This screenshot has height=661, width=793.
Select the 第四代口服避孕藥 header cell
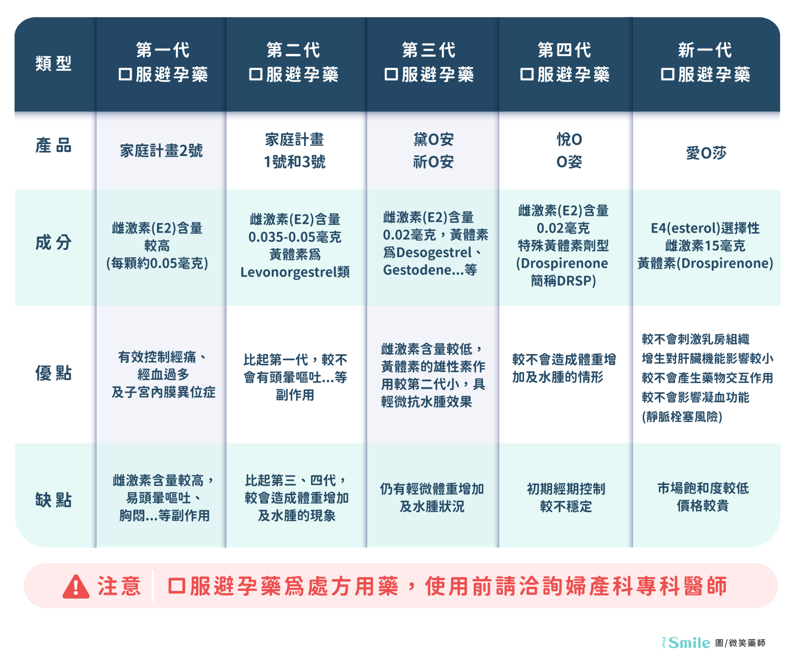pyautogui.click(x=565, y=63)
